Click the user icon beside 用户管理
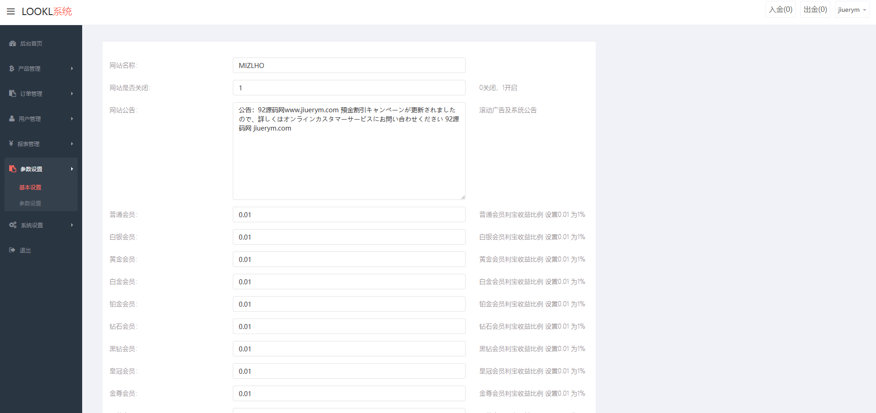The image size is (876, 413). [12, 119]
